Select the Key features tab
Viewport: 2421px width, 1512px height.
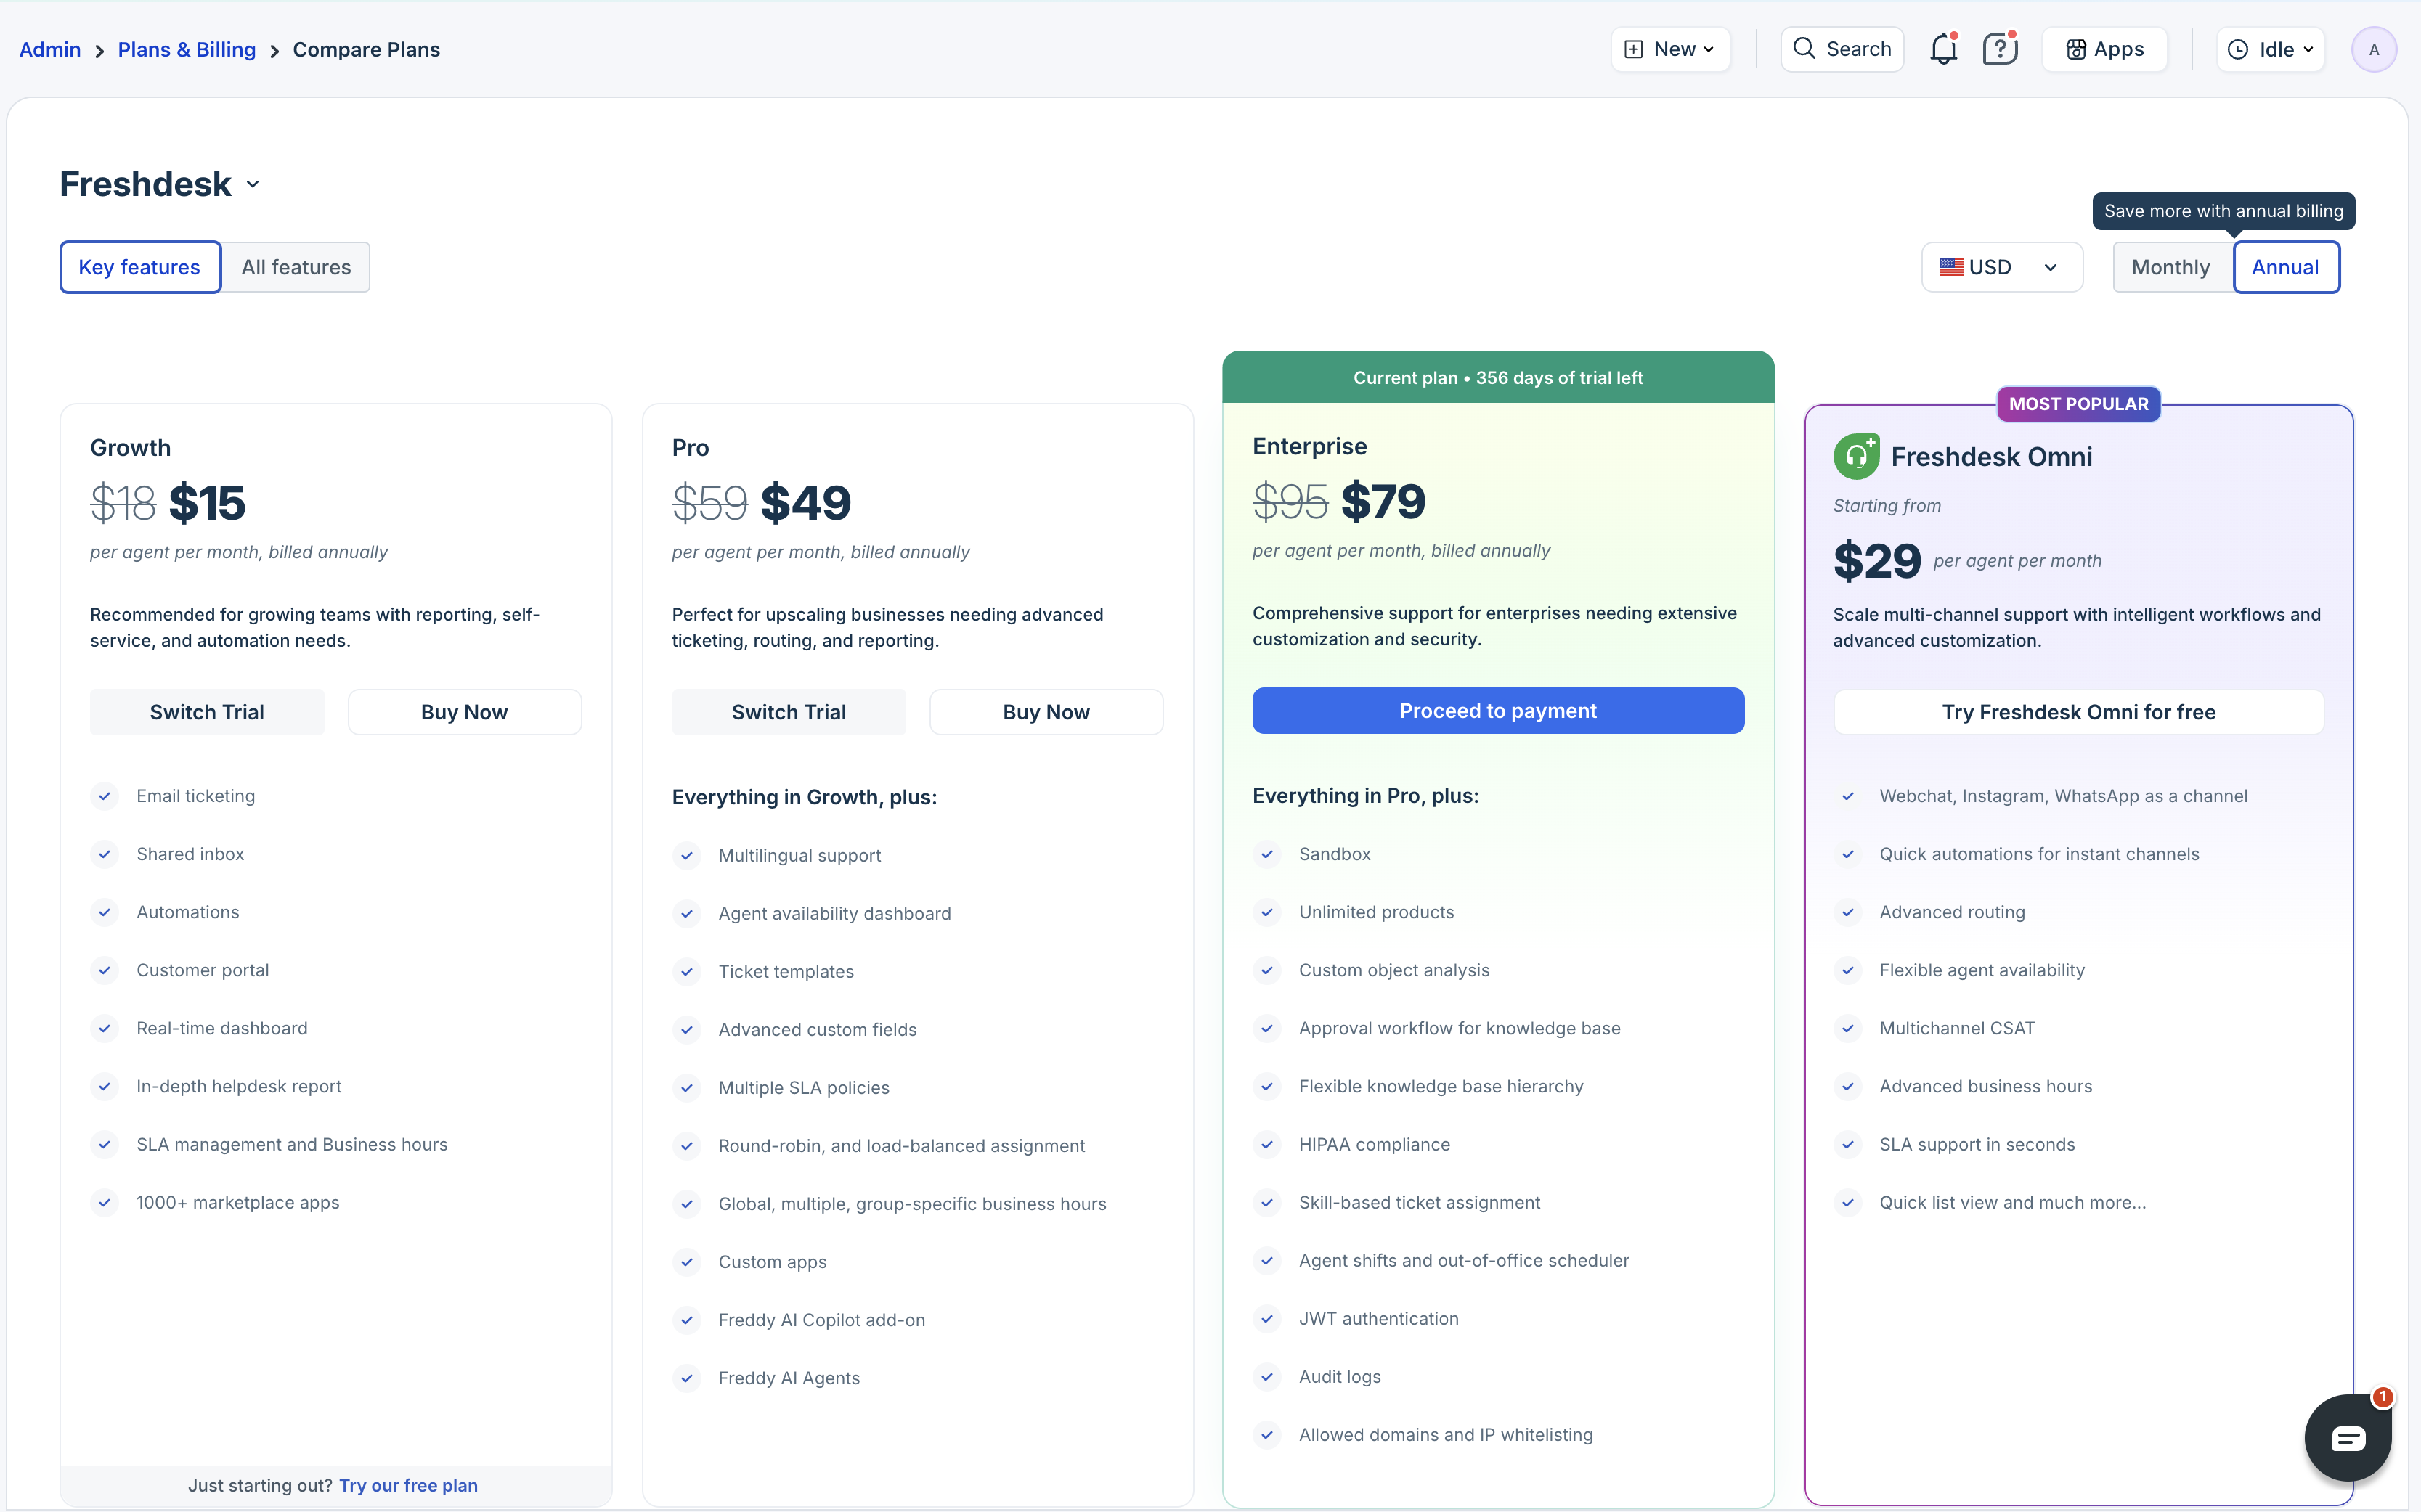tap(139, 267)
